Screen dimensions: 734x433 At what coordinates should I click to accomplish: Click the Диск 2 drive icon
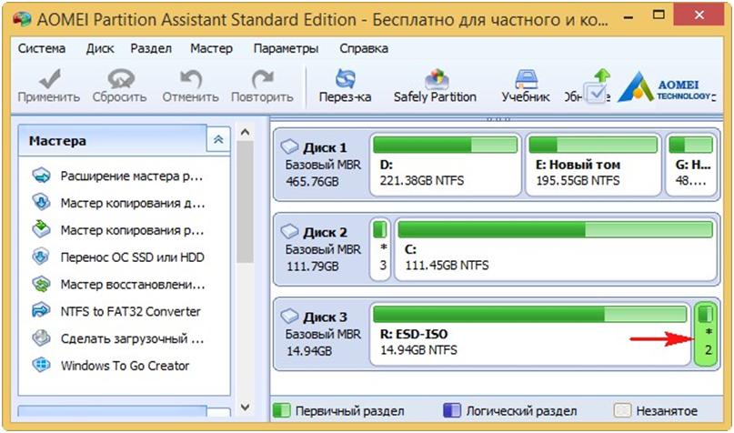pos(290,231)
